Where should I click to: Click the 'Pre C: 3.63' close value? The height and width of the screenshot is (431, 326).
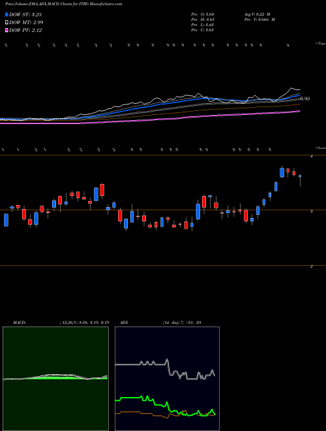tap(203, 30)
